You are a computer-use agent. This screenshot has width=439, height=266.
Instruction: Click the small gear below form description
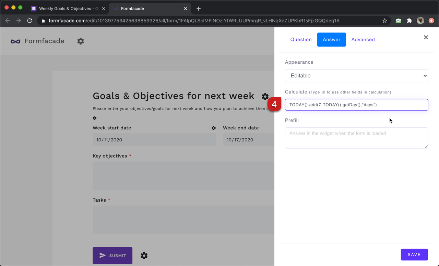point(95,118)
